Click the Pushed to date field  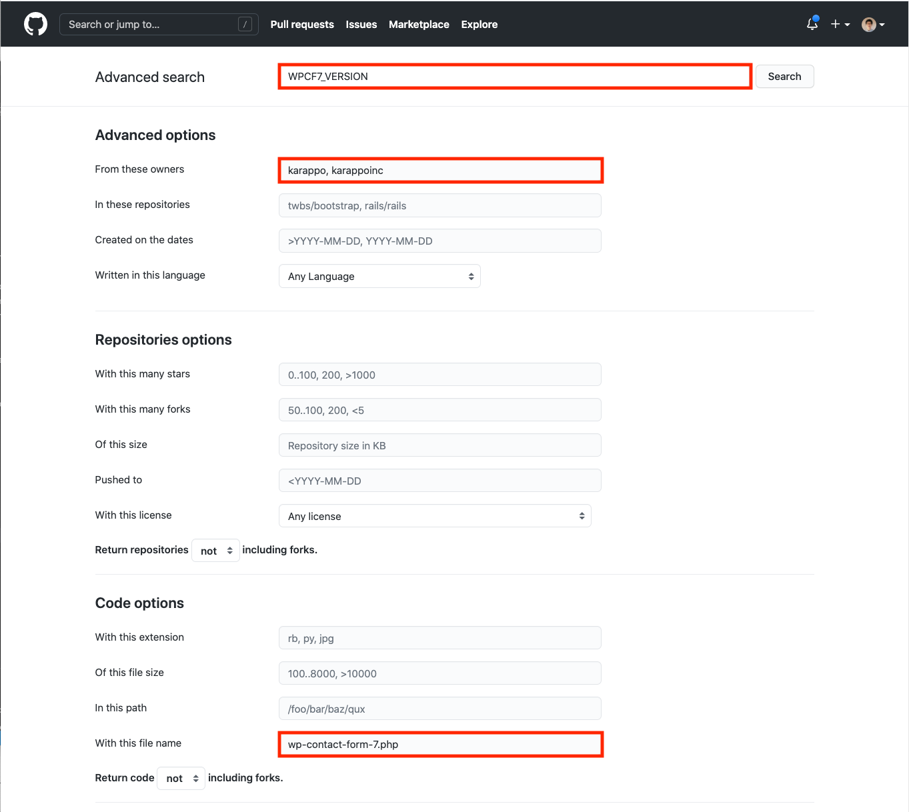(x=440, y=481)
